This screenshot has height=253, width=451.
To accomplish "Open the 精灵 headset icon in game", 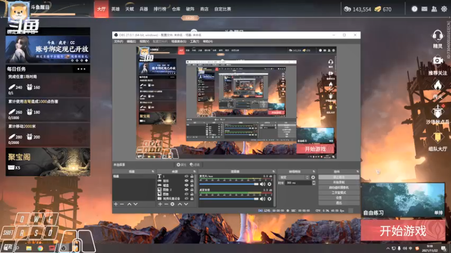I will tap(437, 35).
